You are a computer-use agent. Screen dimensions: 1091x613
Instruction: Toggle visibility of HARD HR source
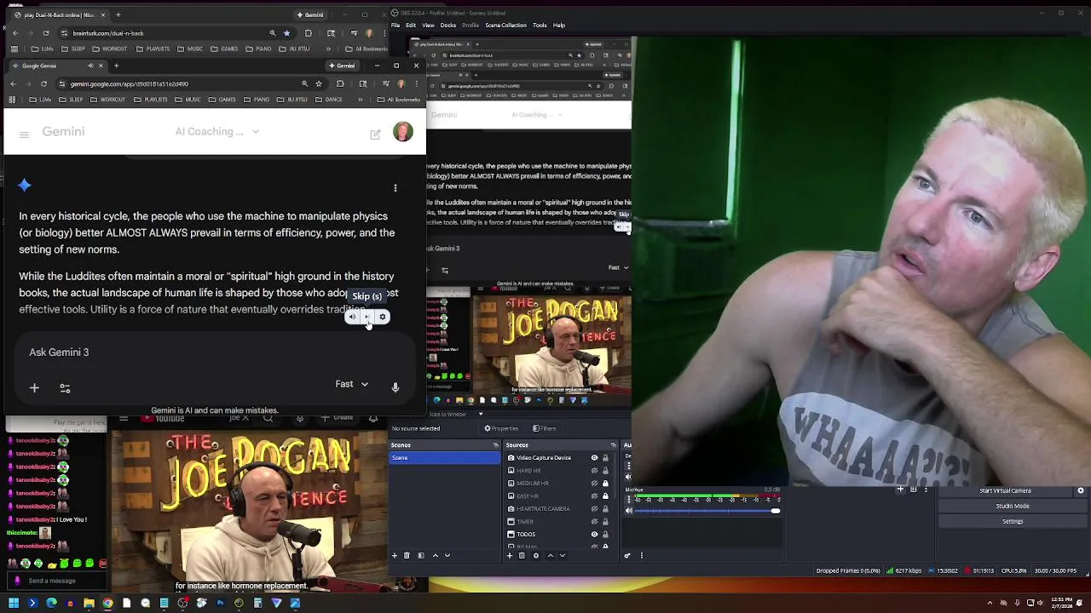click(594, 471)
